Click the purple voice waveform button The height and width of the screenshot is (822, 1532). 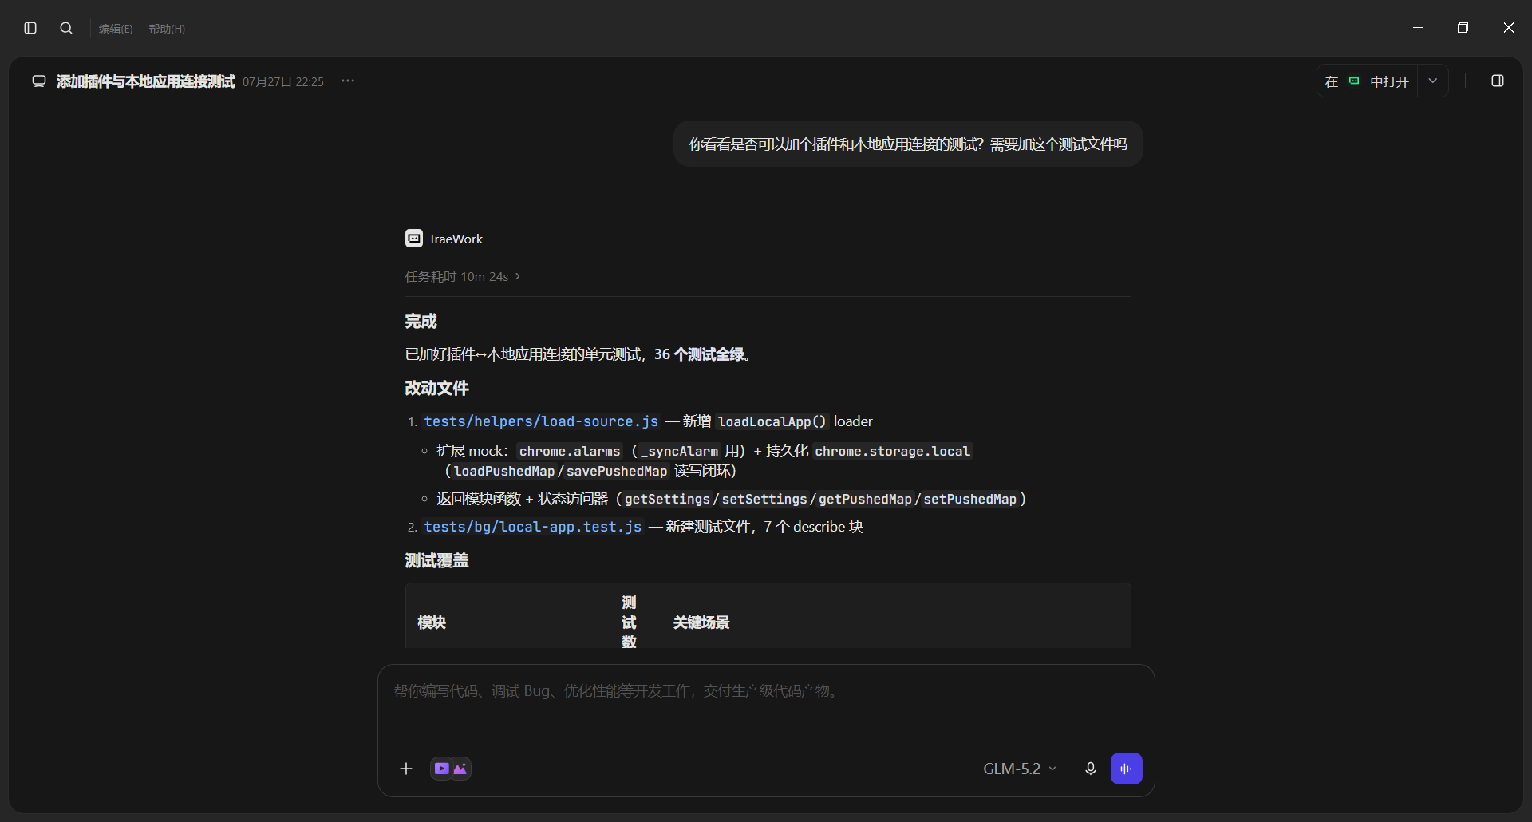coord(1127,769)
